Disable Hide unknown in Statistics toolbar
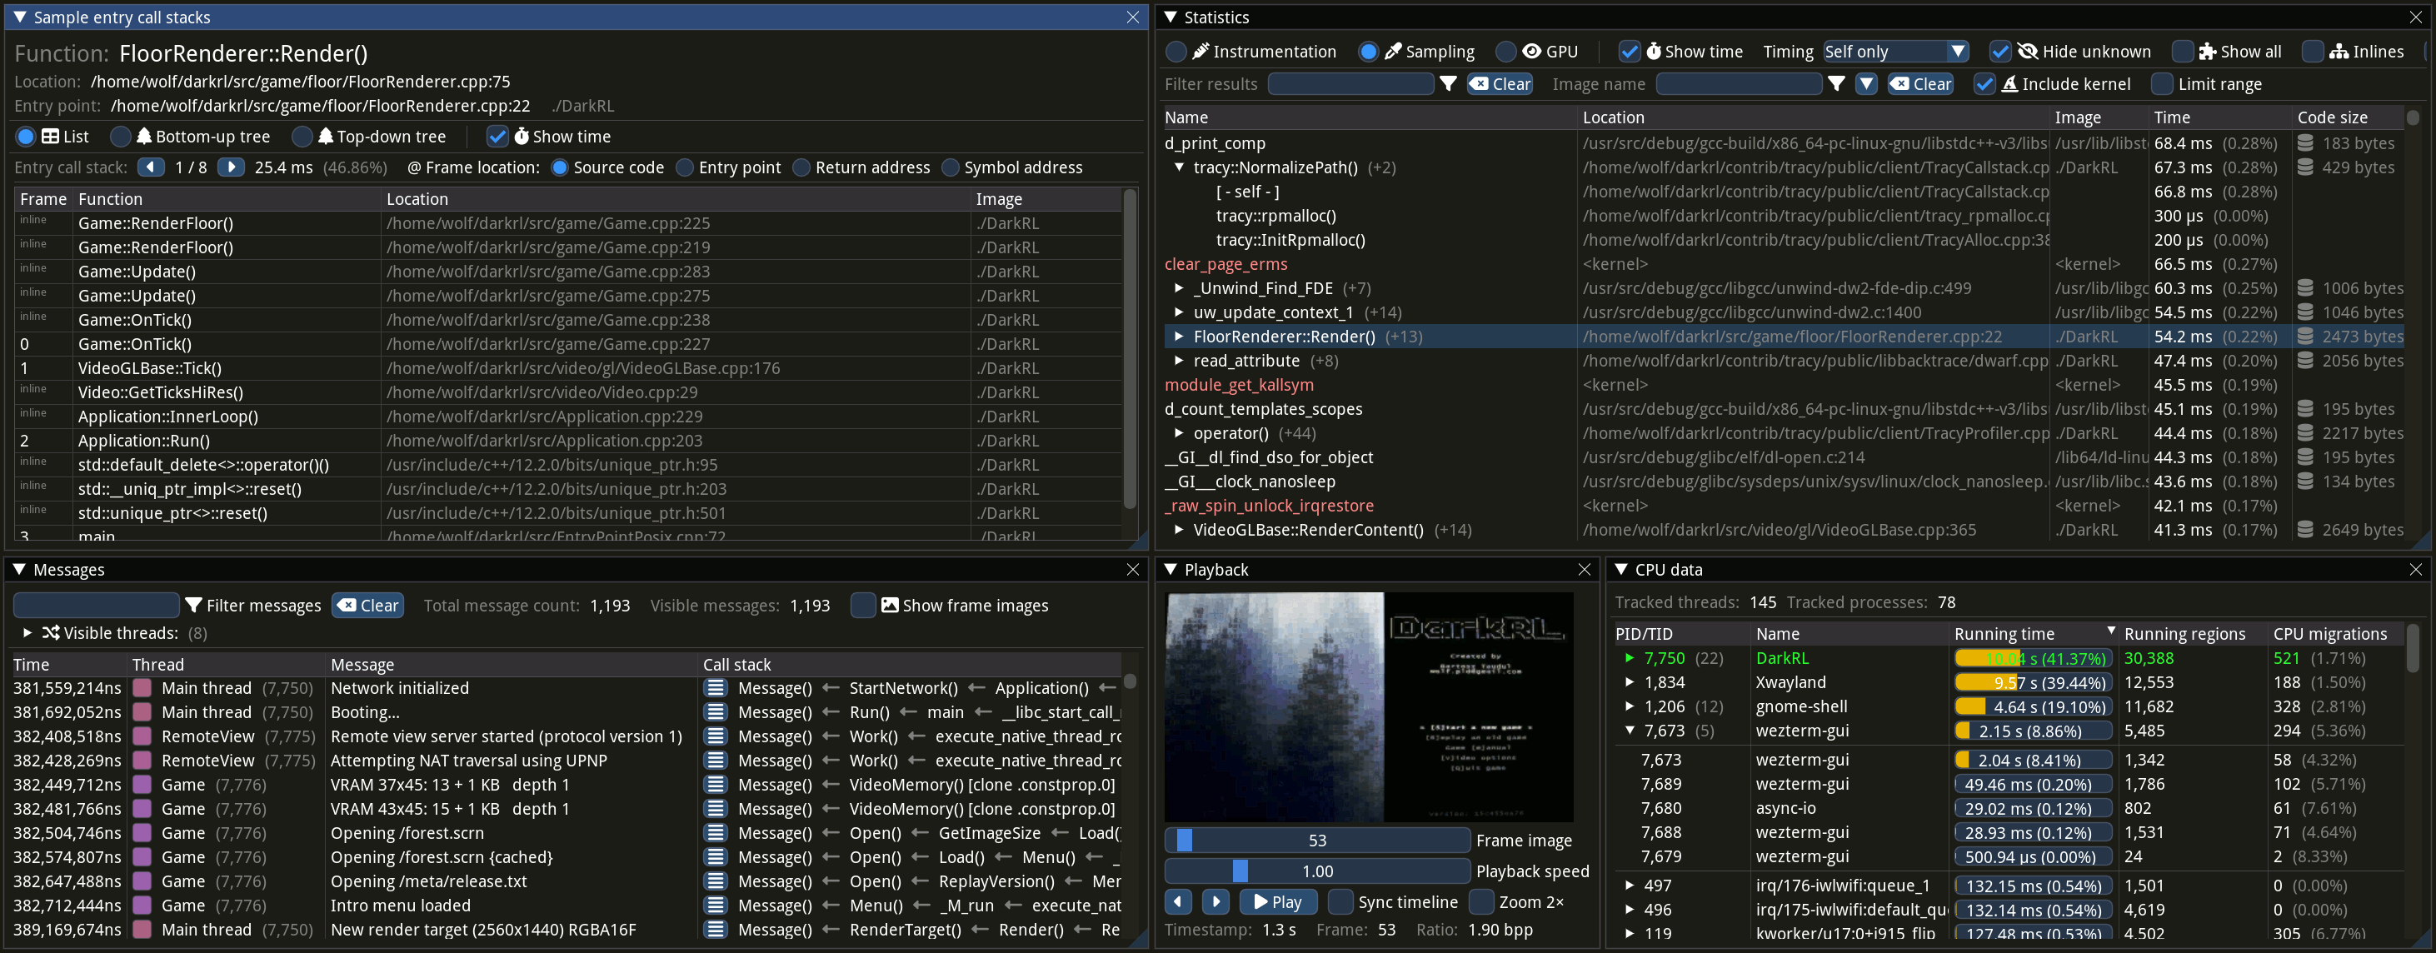Viewport: 2436px width, 953px height. (x=2001, y=51)
